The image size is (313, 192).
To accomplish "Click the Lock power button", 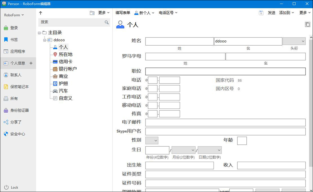I will [11, 187].
